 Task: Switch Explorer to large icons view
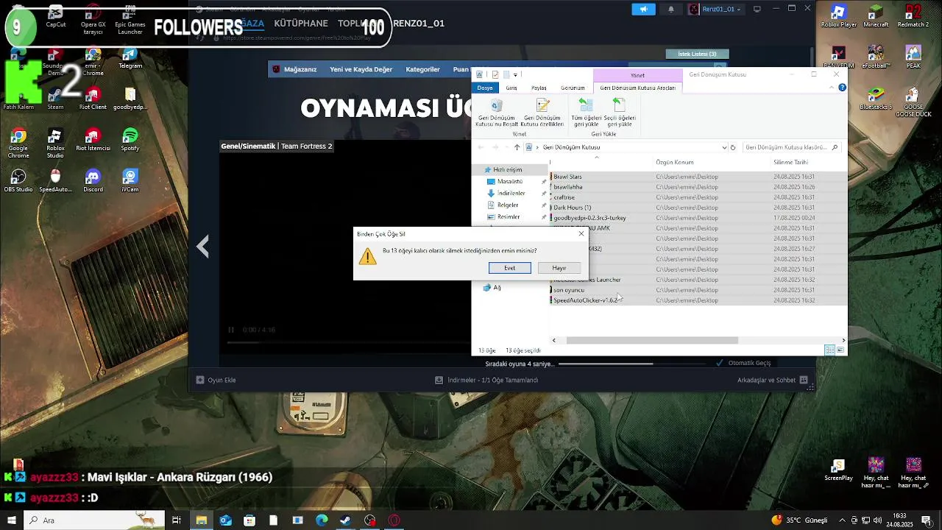(840, 350)
